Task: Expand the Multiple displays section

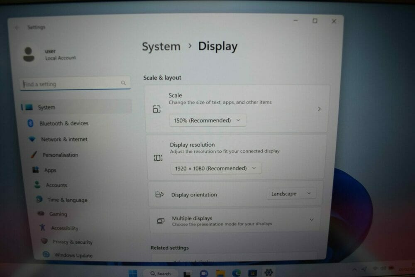Action: (x=312, y=220)
